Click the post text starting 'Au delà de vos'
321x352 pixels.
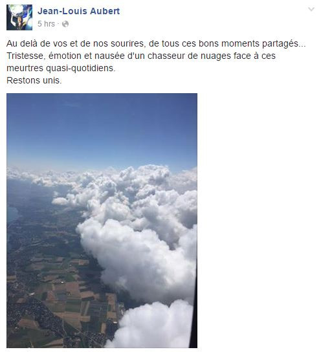point(156,43)
